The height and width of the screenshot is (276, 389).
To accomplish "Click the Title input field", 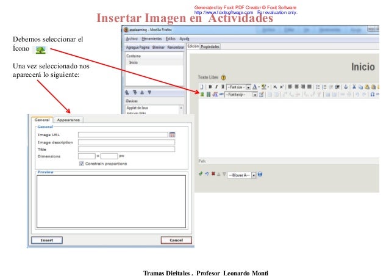I will tap(126, 149).
